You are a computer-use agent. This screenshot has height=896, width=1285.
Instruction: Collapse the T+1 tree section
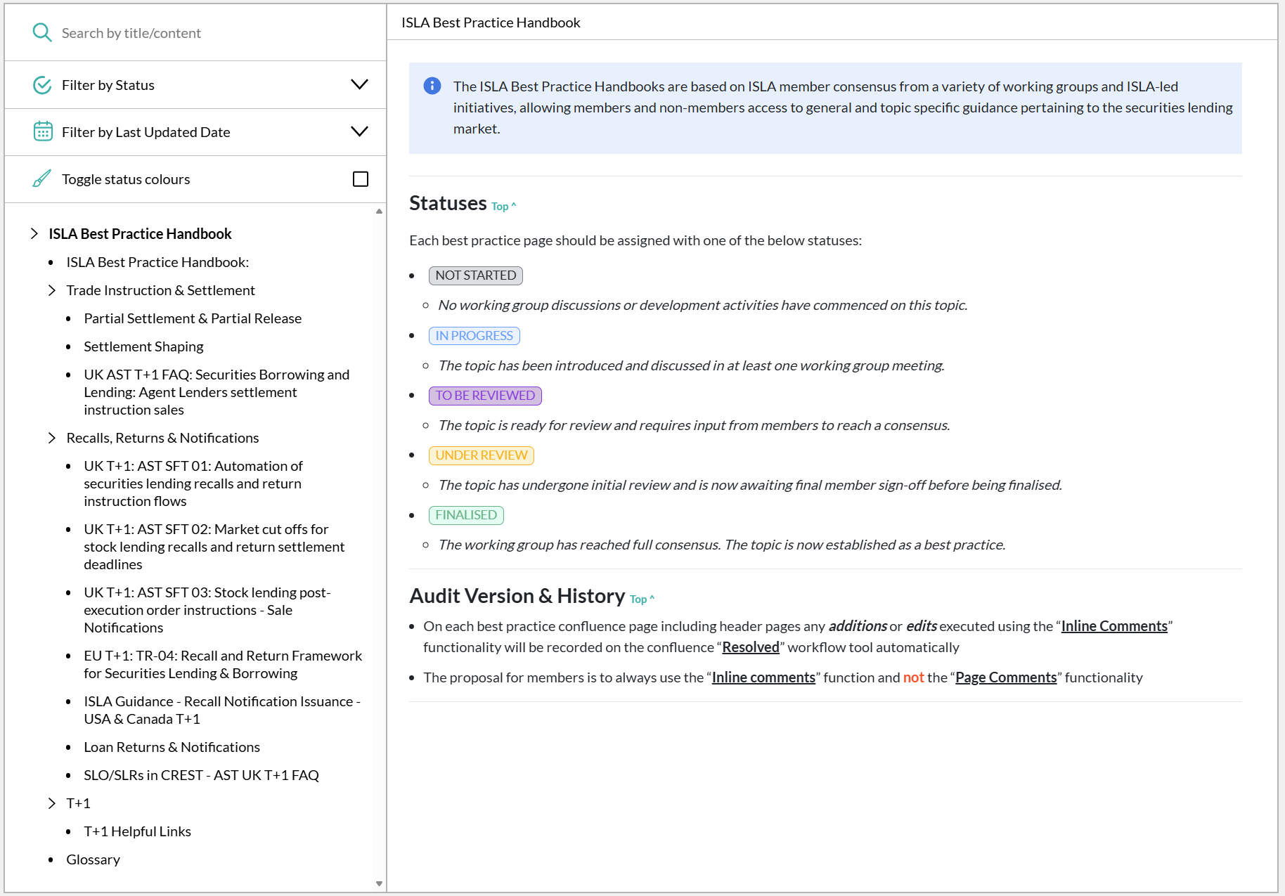tap(52, 803)
